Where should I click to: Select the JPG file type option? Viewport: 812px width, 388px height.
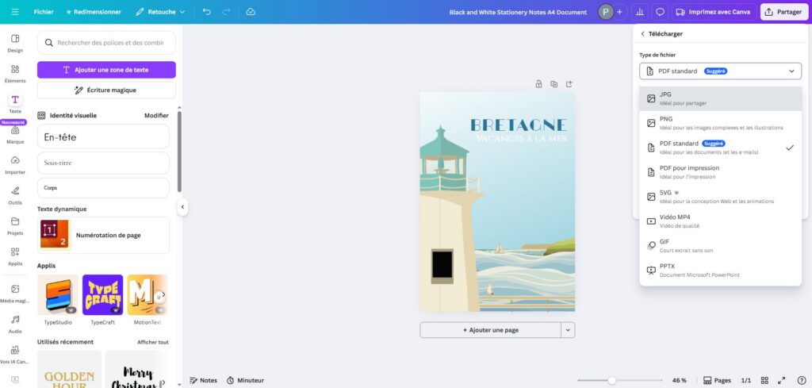[x=720, y=98]
